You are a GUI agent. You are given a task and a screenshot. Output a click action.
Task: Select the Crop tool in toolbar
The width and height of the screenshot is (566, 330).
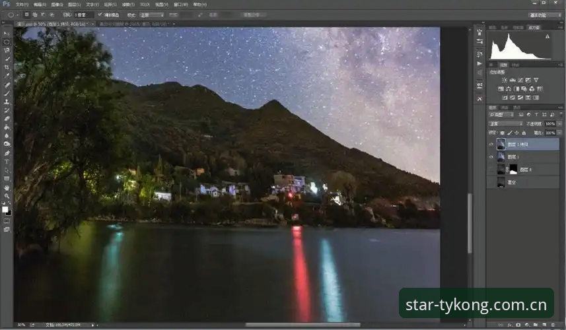[7, 67]
